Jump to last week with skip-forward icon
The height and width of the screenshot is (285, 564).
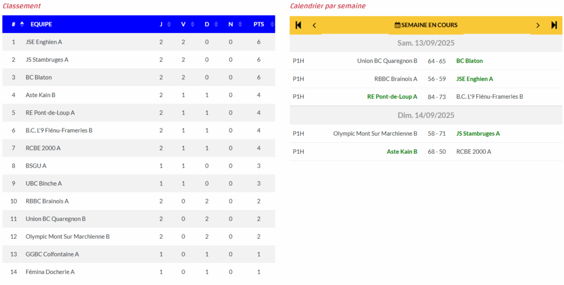[x=554, y=25]
